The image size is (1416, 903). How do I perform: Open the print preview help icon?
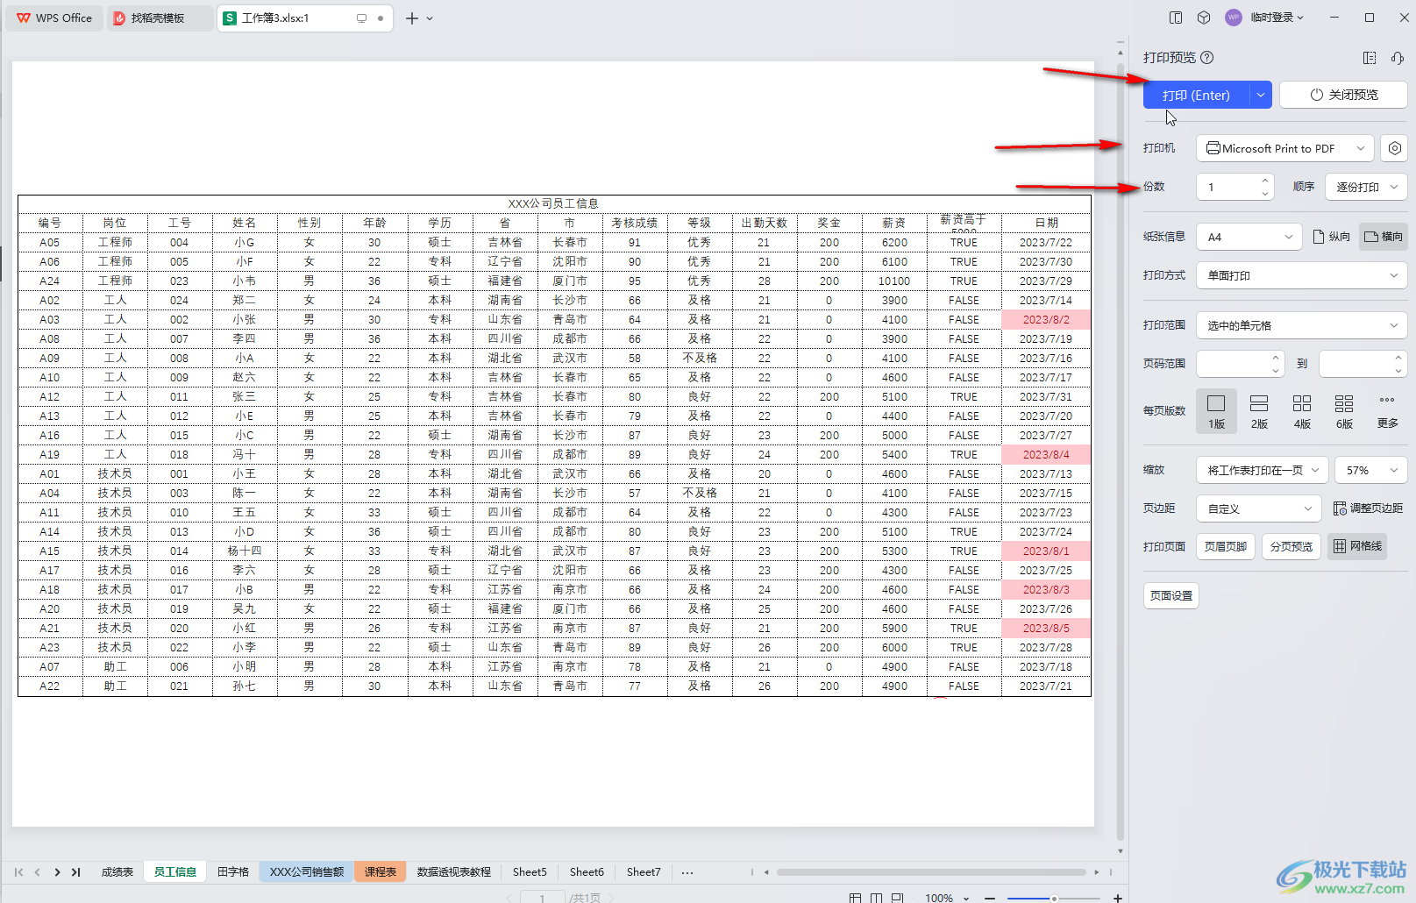pyautogui.click(x=1207, y=58)
